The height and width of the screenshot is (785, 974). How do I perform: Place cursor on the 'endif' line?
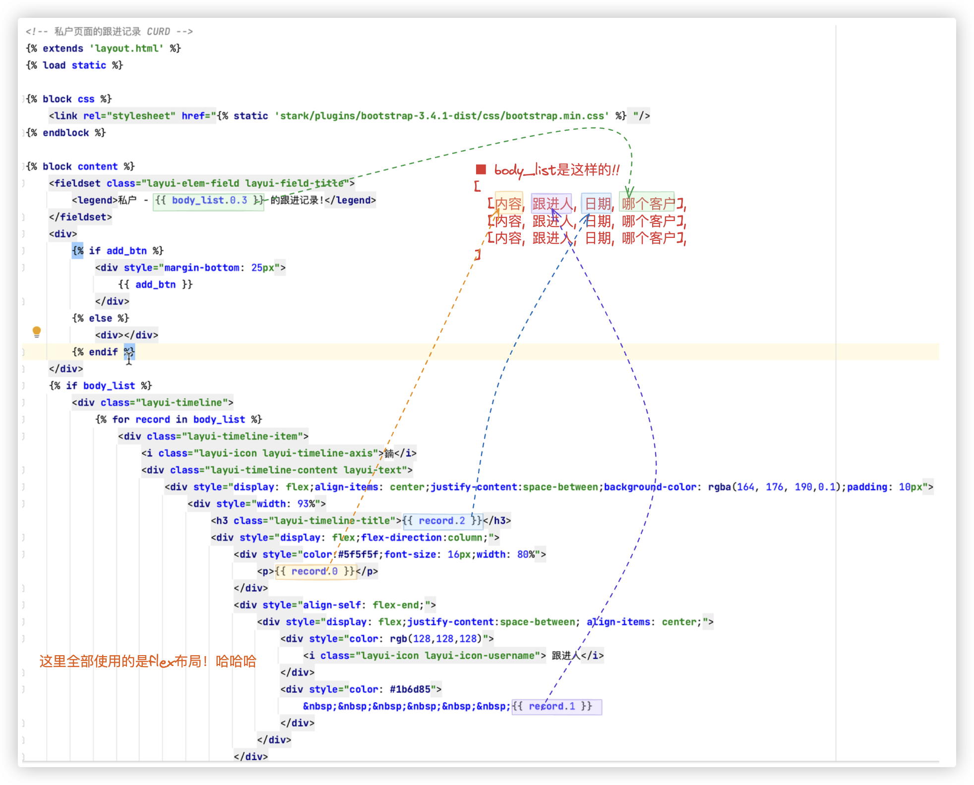tap(103, 352)
